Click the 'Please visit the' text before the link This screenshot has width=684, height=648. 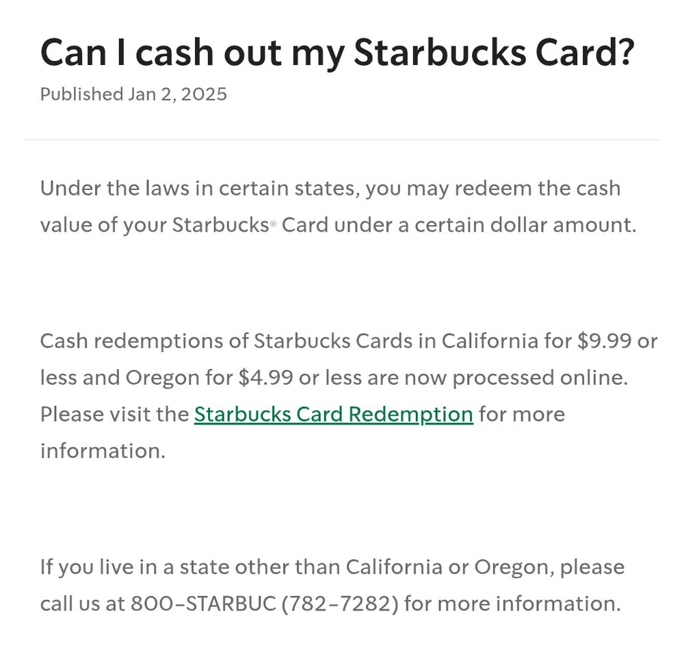point(114,414)
